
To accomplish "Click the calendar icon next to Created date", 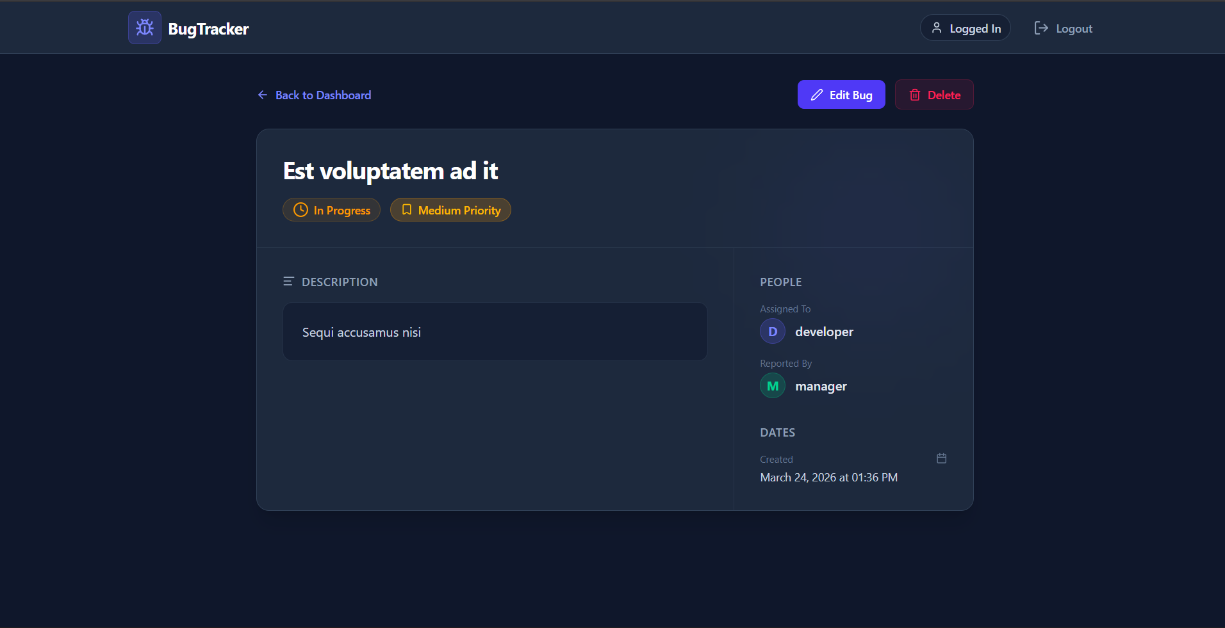I will (942, 458).
